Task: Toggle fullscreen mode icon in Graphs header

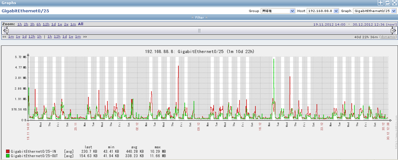Action: click(x=394, y=3)
